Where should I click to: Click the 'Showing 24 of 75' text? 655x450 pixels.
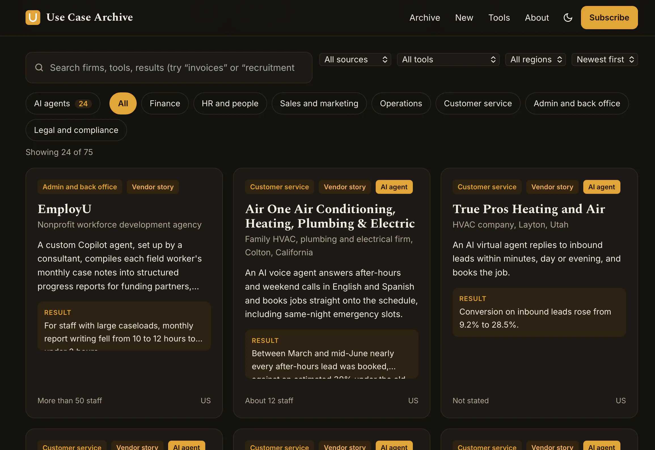59,152
